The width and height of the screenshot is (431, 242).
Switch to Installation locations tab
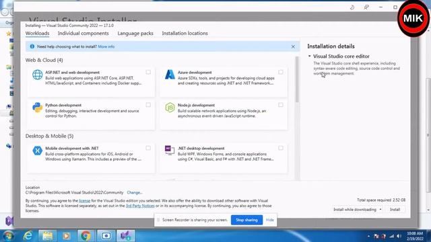pyautogui.click(x=185, y=33)
